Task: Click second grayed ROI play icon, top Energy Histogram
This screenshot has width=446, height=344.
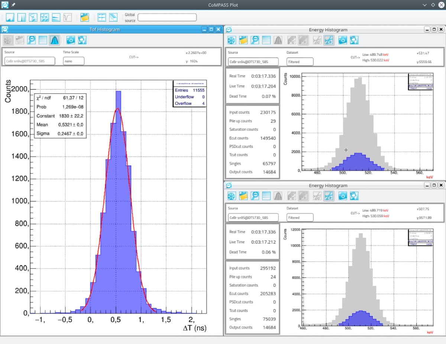Action: [303, 40]
